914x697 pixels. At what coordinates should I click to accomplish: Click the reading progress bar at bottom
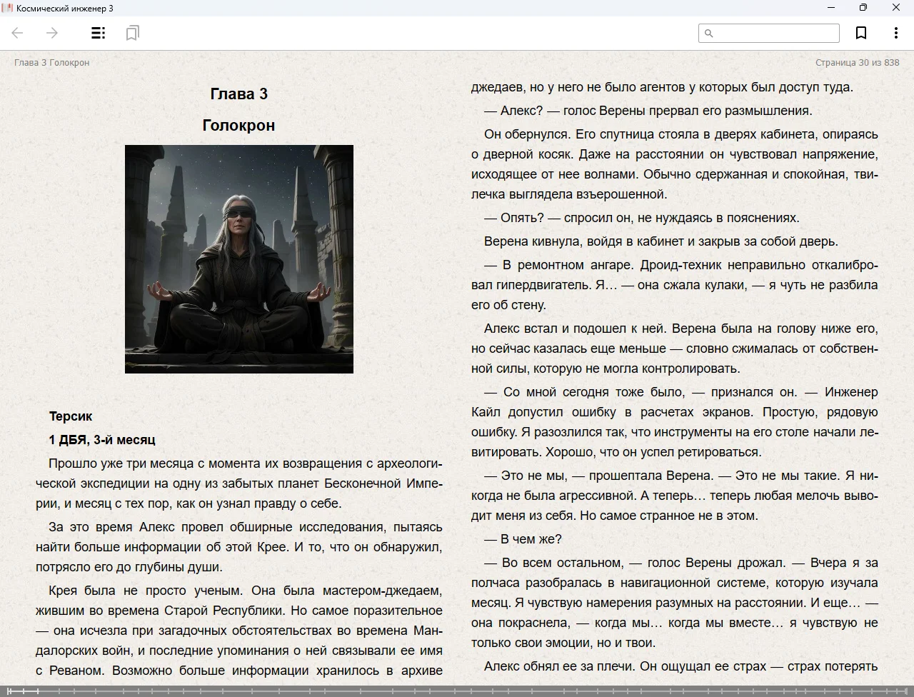[x=457, y=691]
